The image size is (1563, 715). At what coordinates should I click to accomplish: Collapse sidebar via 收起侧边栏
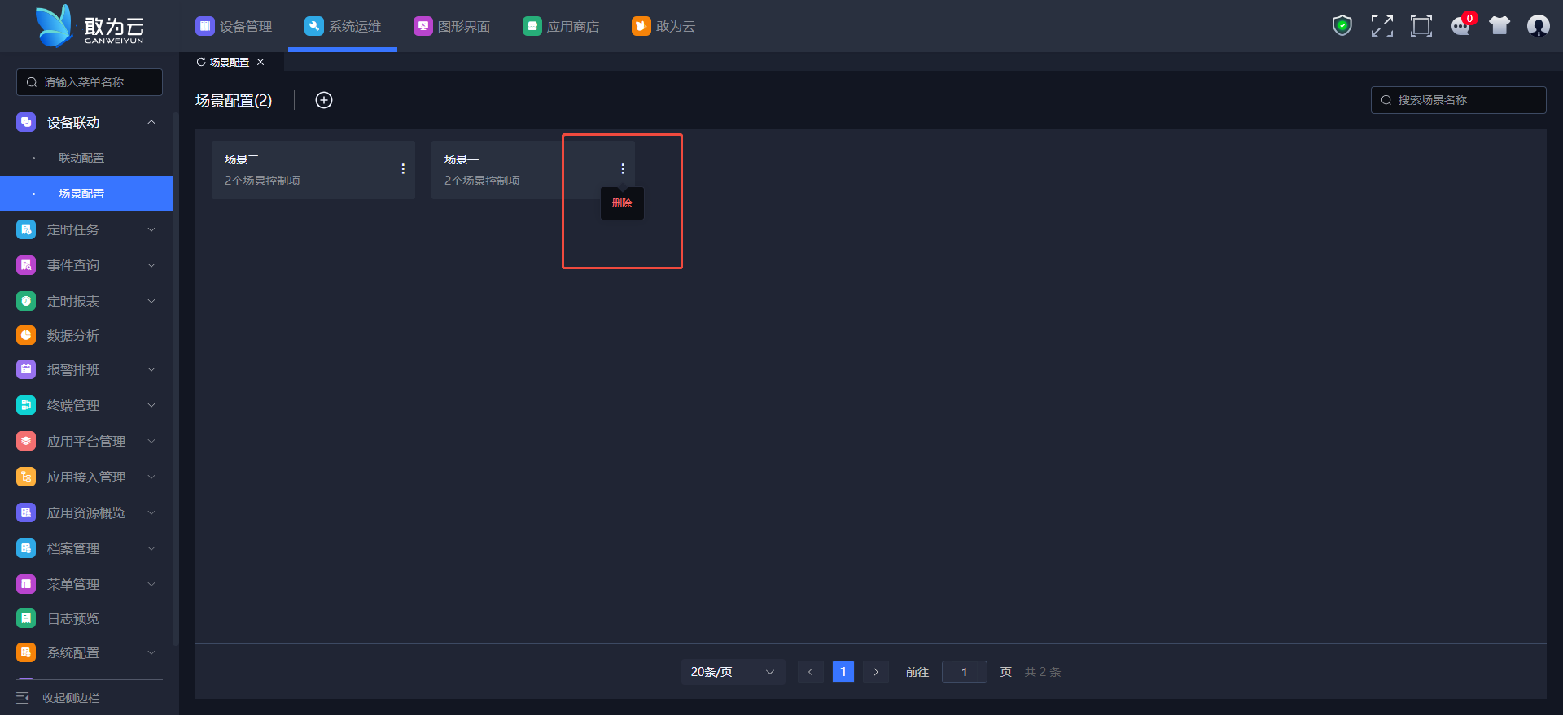point(58,698)
